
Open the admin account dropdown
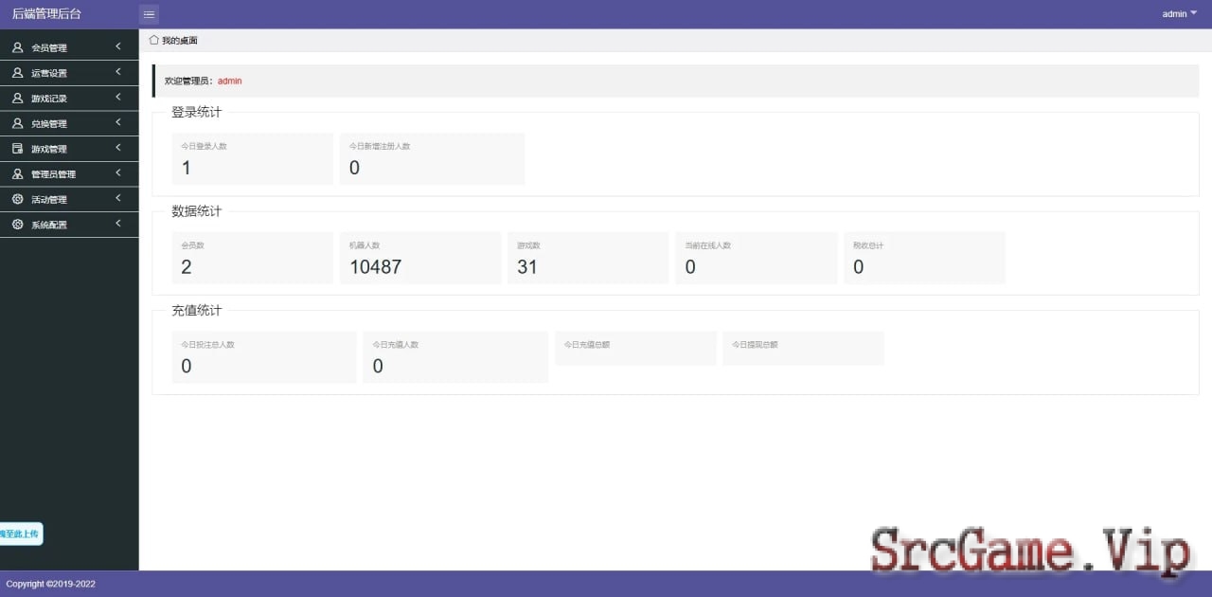[1180, 13]
